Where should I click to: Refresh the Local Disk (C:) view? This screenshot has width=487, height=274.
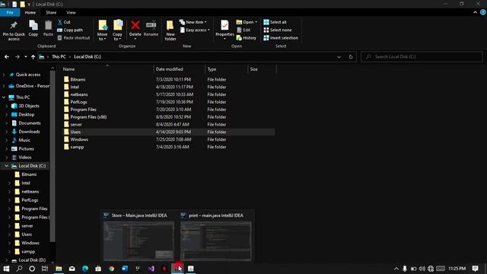(351, 57)
